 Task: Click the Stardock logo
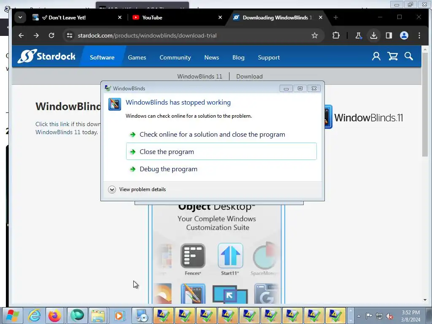tap(46, 56)
